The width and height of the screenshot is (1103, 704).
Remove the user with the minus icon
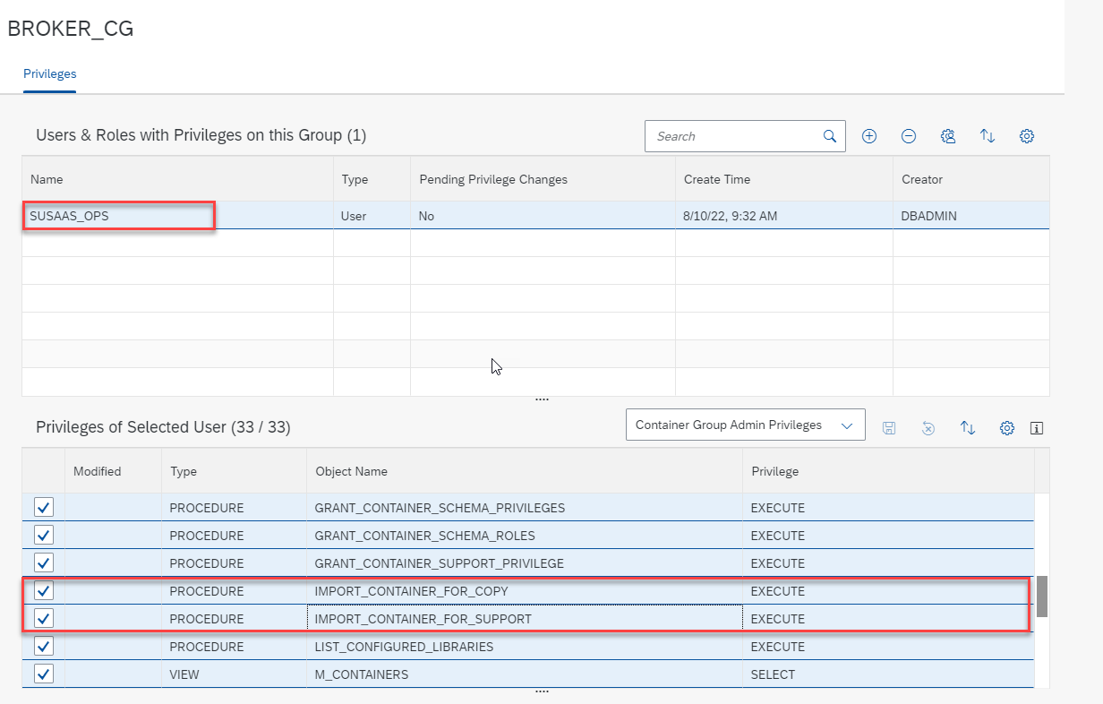[908, 136]
